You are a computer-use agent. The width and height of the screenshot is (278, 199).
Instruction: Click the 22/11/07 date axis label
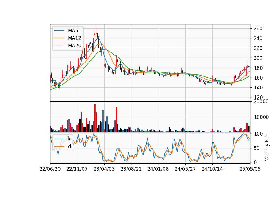(x=77, y=169)
